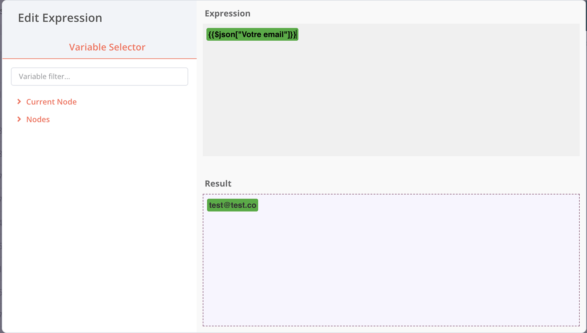Click the green expression token in the editor

(x=252, y=34)
